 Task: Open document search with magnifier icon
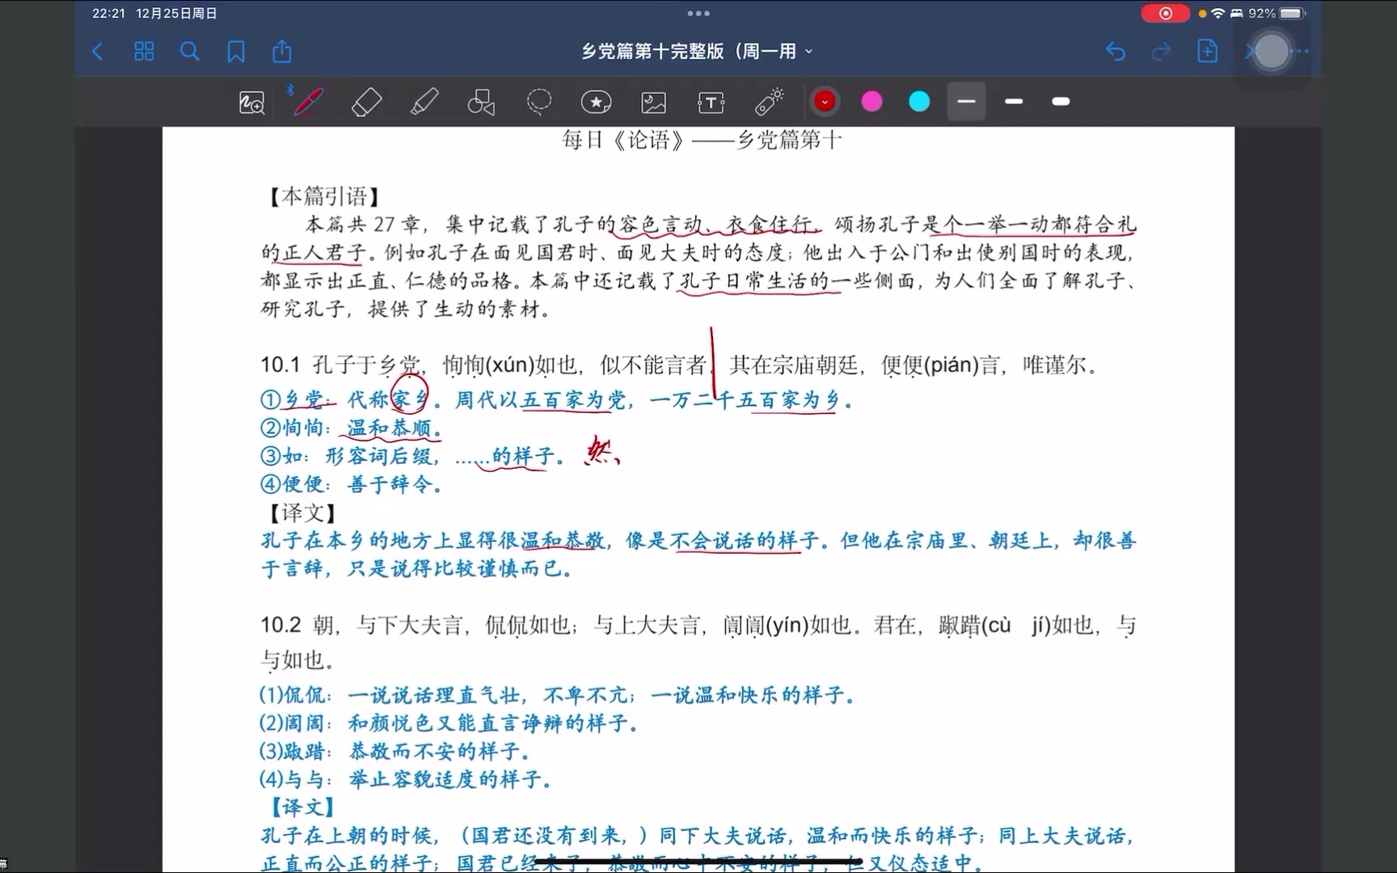point(190,52)
